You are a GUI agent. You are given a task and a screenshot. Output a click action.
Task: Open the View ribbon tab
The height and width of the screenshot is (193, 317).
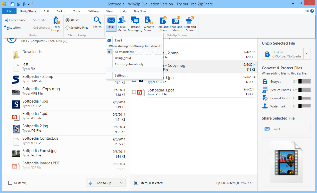110,11
